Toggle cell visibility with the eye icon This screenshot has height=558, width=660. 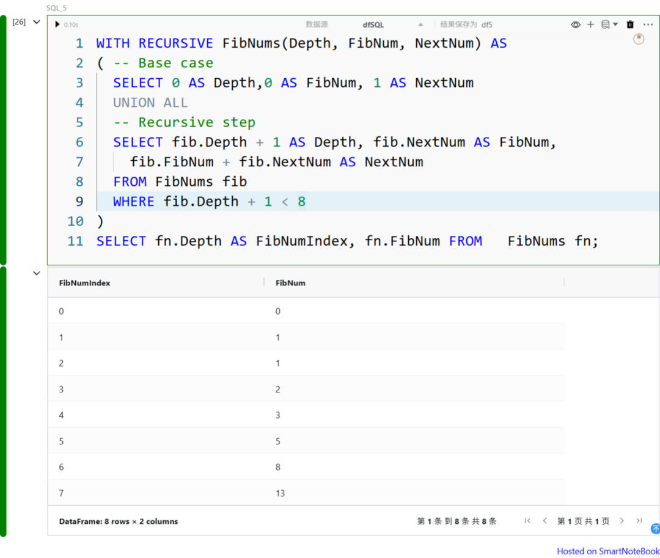575,24
